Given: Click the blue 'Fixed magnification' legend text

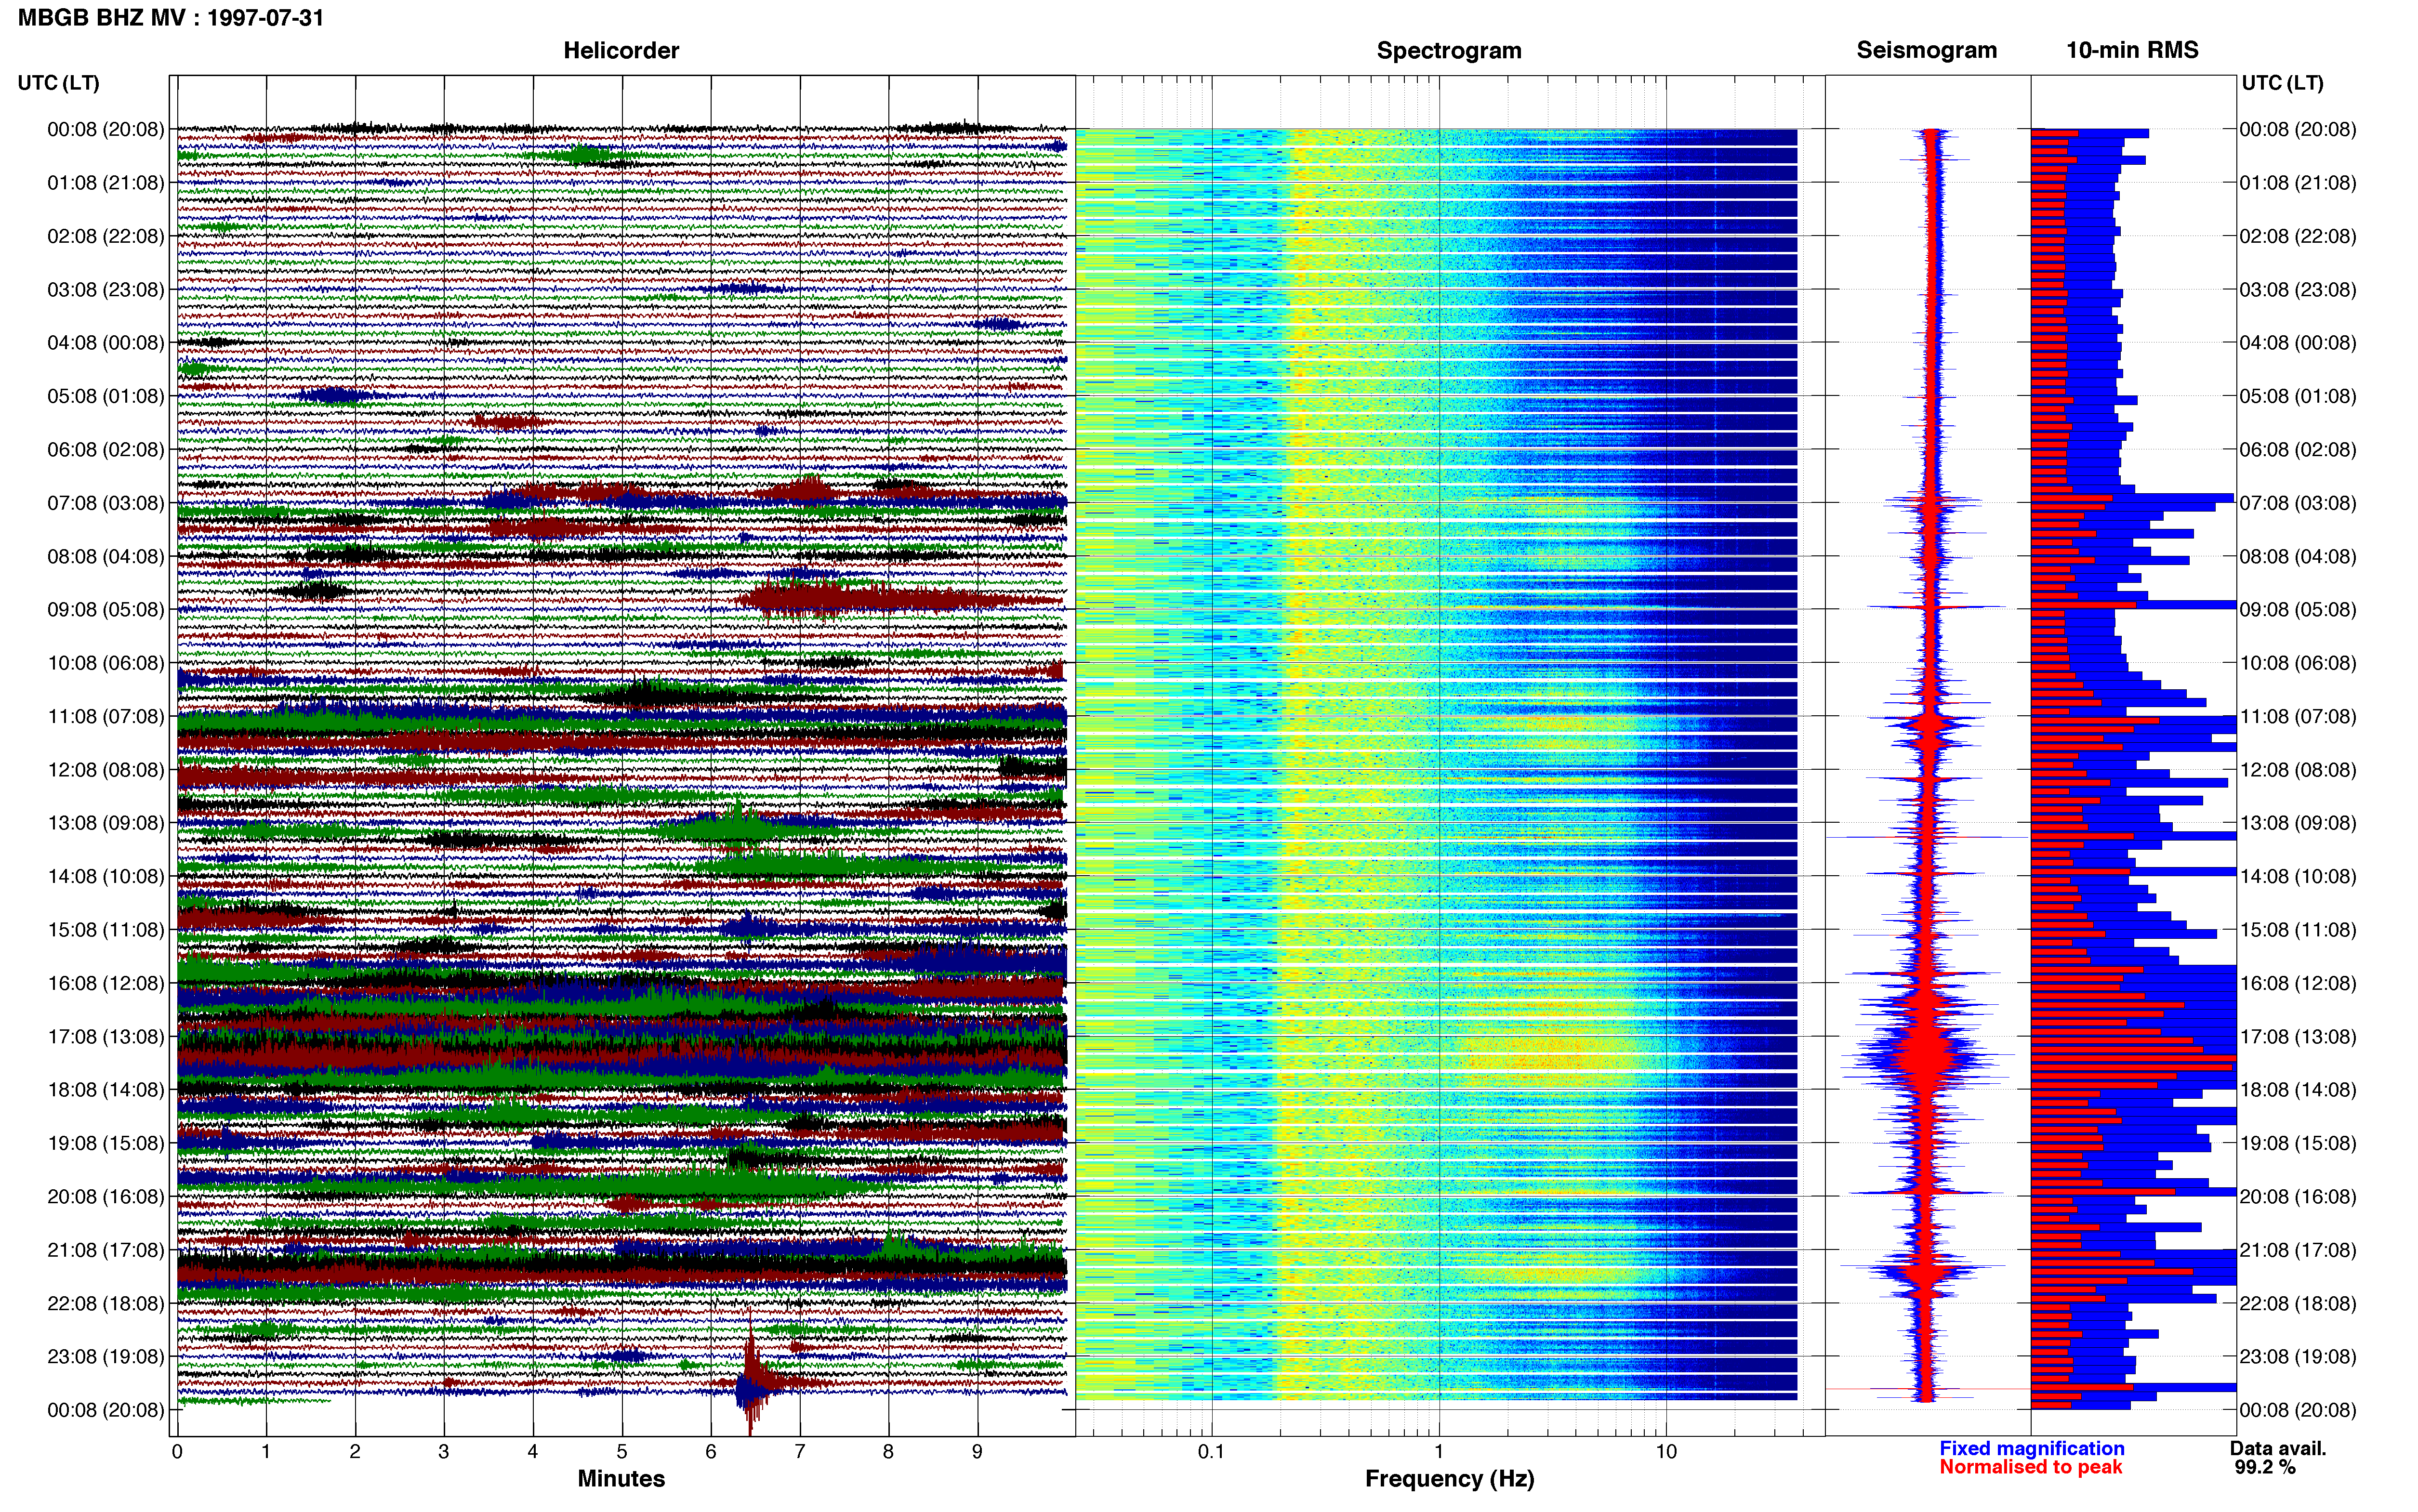Looking at the screenshot, I should [x=2032, y=1448].
